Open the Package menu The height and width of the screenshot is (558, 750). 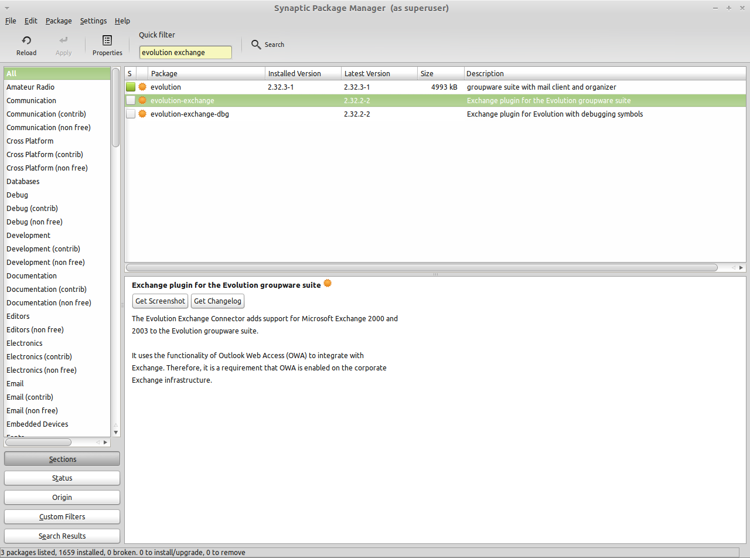pos(59,21)
